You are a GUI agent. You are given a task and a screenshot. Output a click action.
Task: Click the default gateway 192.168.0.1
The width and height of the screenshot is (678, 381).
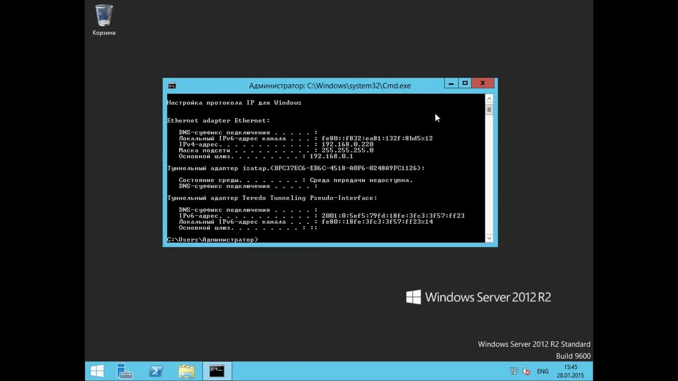331,156
